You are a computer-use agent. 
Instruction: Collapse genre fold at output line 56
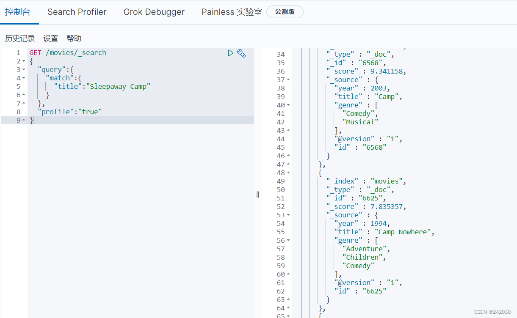(x=288, y=241)
